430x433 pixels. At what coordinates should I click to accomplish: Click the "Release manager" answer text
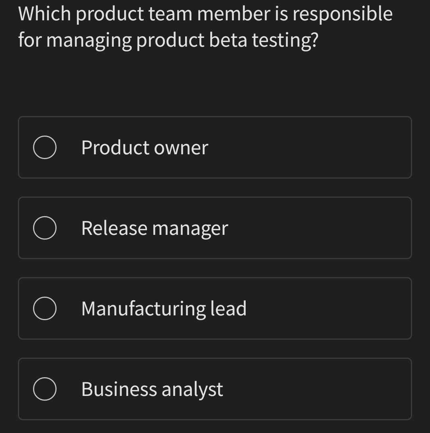coord(154,228)
